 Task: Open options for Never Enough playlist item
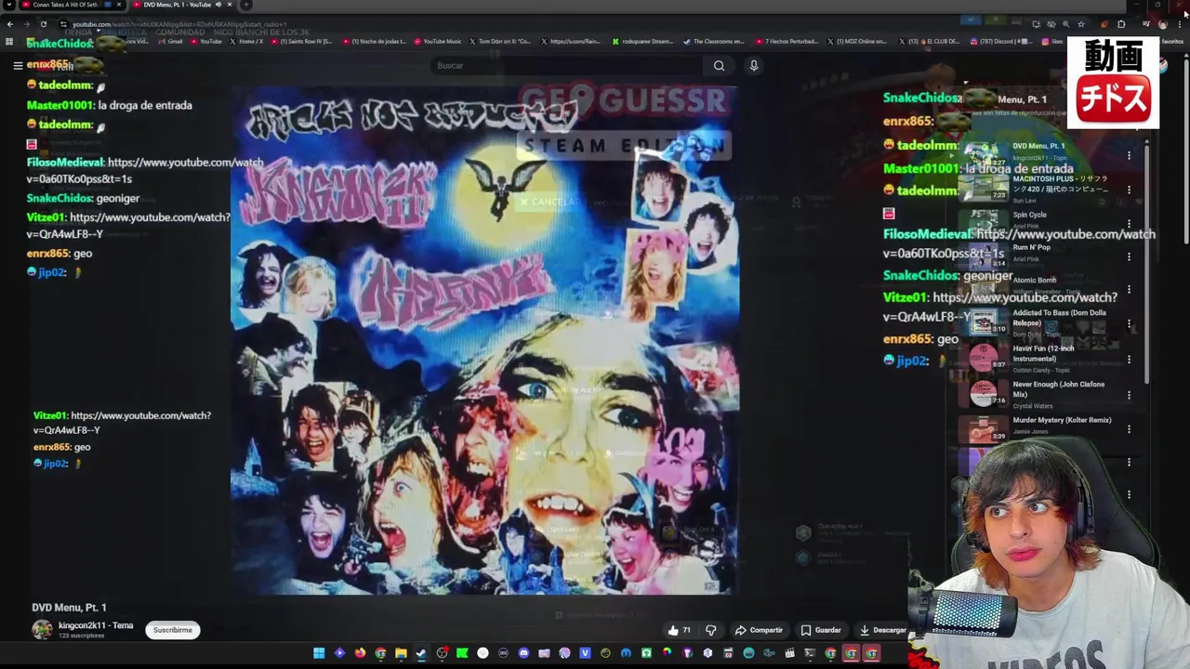(x=1129, y=395)
